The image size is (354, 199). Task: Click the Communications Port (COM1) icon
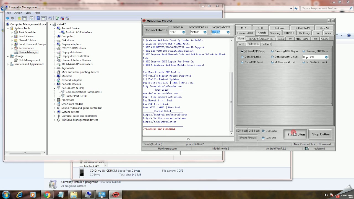(x=63, y=92)
